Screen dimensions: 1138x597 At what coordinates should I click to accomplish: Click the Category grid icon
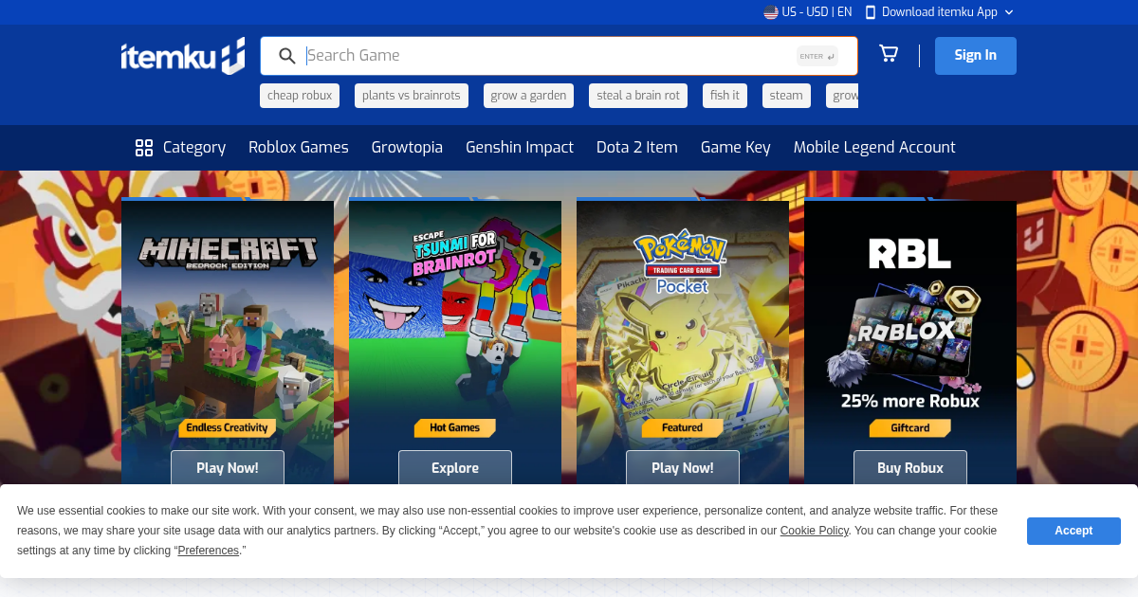(x=144, y=147)
